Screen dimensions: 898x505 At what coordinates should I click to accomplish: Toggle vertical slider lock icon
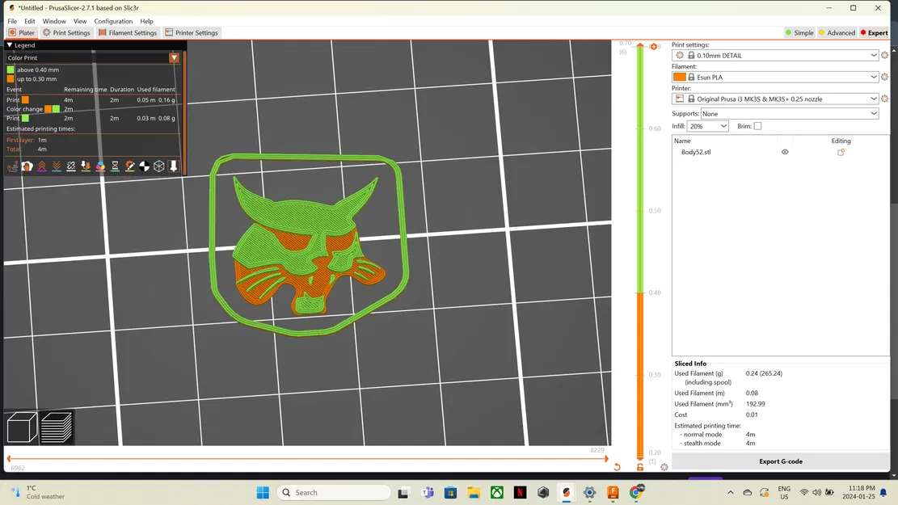tap(640, 467)
